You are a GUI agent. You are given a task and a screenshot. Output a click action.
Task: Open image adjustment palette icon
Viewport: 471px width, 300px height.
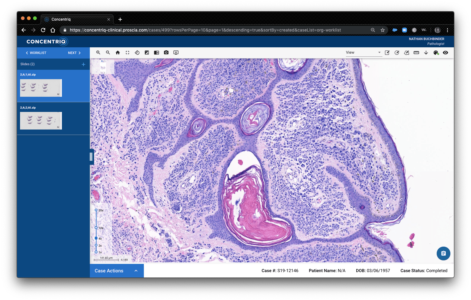click(436, 52)
